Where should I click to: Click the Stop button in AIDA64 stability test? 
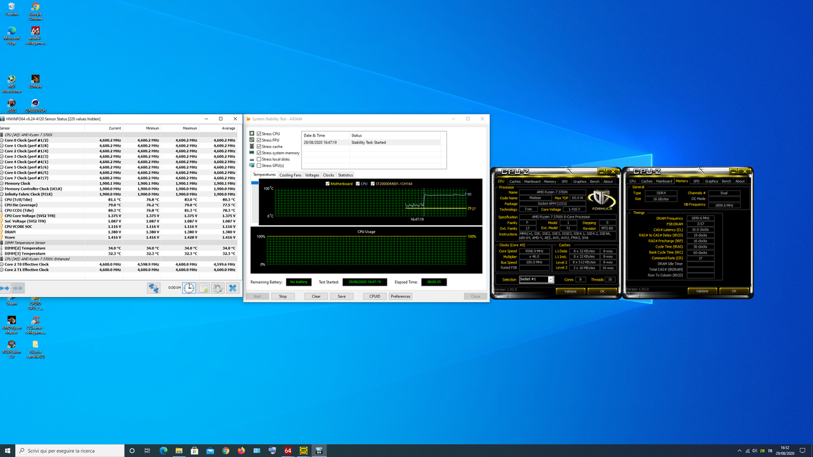(x=283, y=296)
